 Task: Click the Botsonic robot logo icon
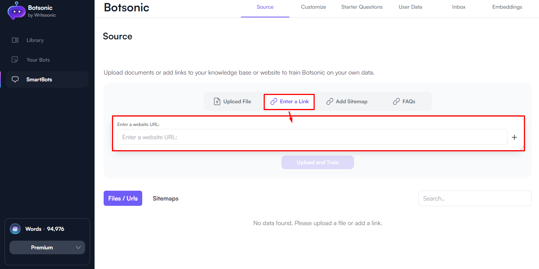click(x=16, y=11)
